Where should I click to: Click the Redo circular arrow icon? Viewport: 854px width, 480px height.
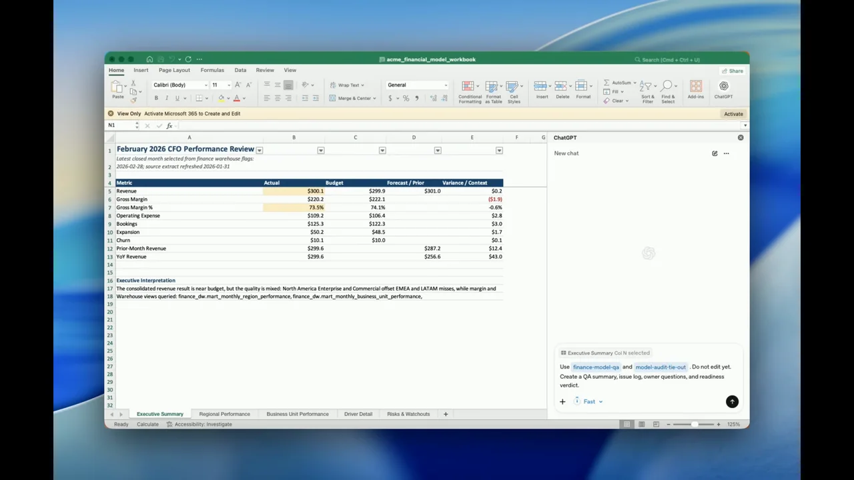tap(188, 59)
